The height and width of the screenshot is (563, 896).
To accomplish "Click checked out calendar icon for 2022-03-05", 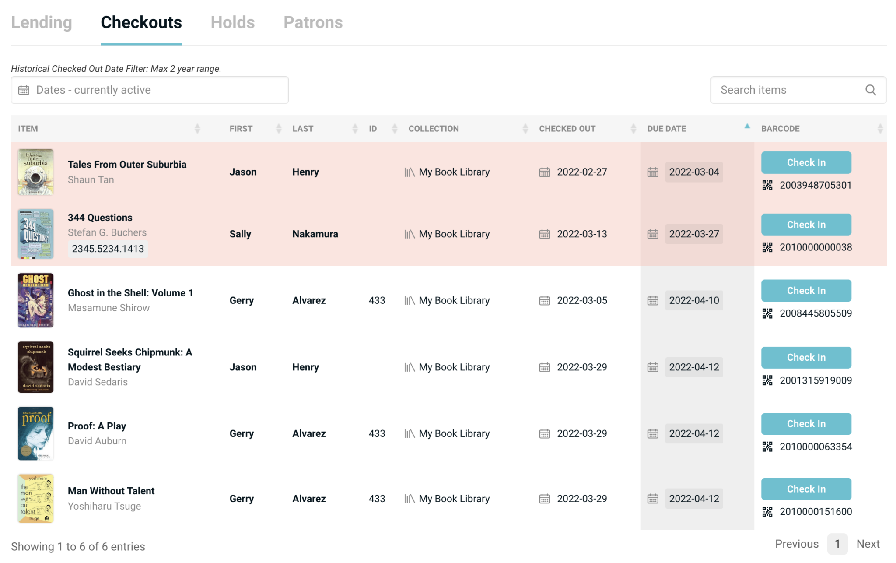I will coord(544,301).
